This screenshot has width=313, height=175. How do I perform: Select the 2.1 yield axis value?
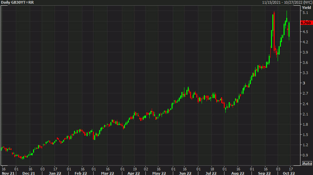tap(305, 114)
